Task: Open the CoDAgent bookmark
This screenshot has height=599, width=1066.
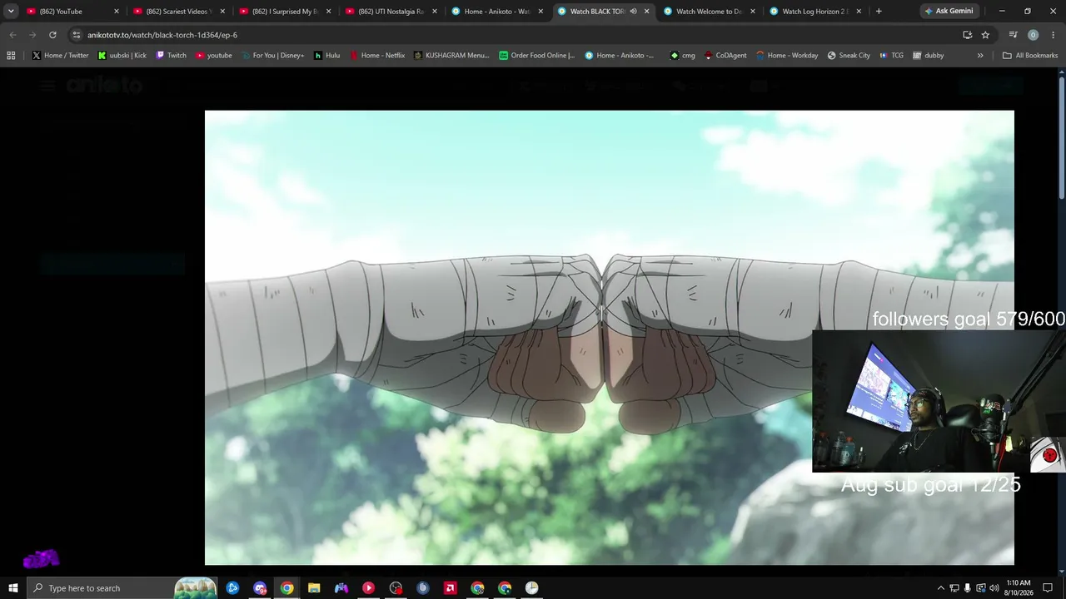Action: (725, 56)
